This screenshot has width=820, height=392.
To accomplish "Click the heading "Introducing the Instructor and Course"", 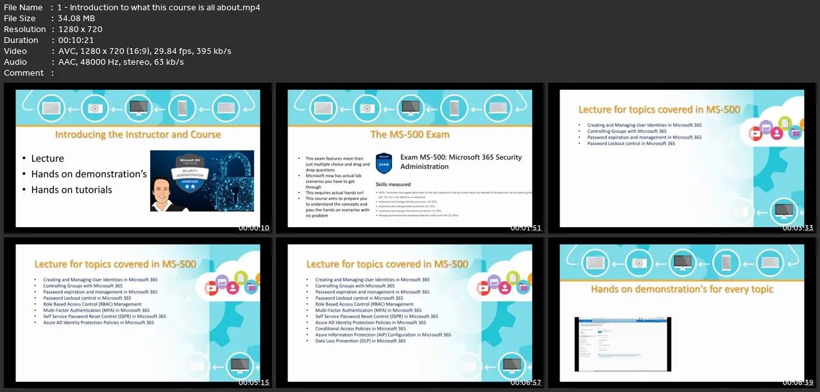I will (x=138, y=135).
